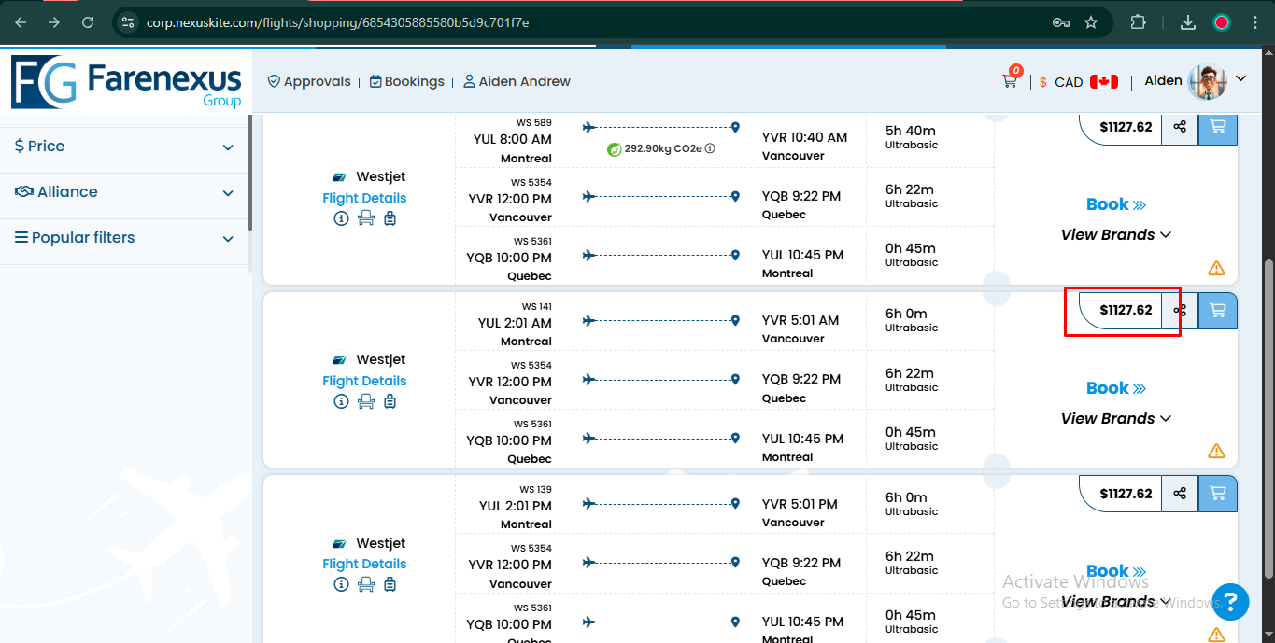The height and width of the screenshot is (643, 1275).
Task: Open the Bookings menu item
Action: pyautogui.click(x=407, y=81)
